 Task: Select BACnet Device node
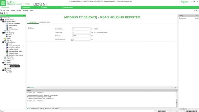tap(10, 44)
